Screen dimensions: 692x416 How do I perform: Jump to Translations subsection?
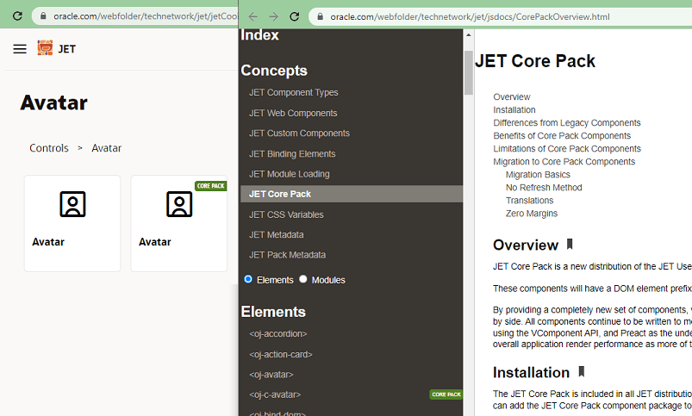click(x=529, y=201)
